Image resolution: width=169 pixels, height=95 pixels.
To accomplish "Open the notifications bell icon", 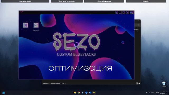I will (167, 93).
